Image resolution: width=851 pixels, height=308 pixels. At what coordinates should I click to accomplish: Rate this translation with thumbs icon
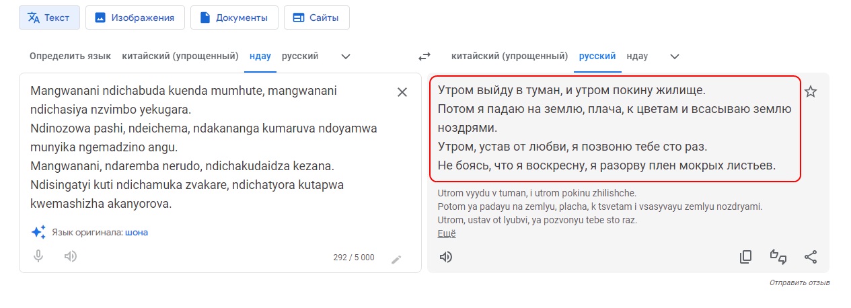pyautogui.click(x=778, y=257)
